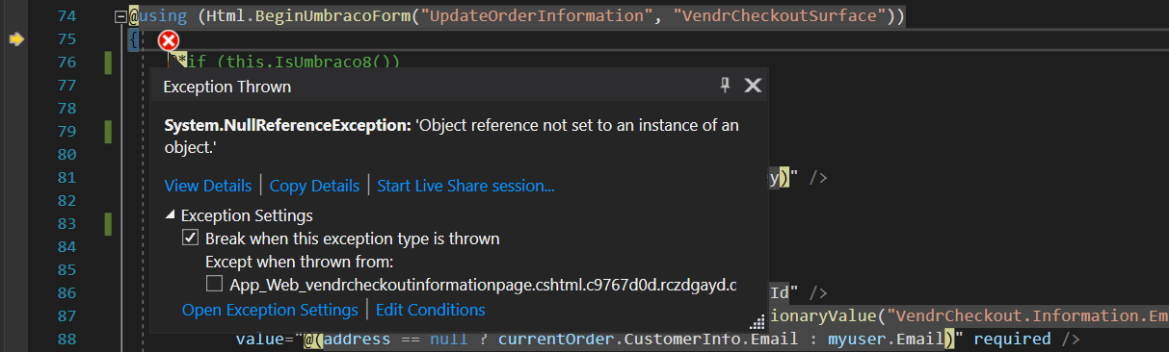Image resolution: width=1169 pixels, height=352 pixels.
Task: Collapse the Exception Settings section
Action: pos(171,215)
